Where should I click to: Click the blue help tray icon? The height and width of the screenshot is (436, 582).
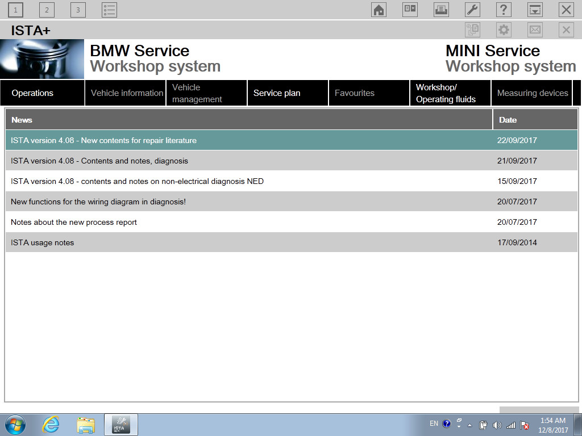(x=447, y=424)
